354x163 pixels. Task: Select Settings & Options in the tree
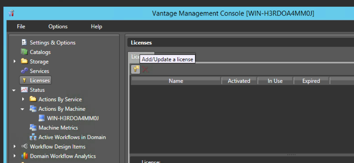(53, 43)
